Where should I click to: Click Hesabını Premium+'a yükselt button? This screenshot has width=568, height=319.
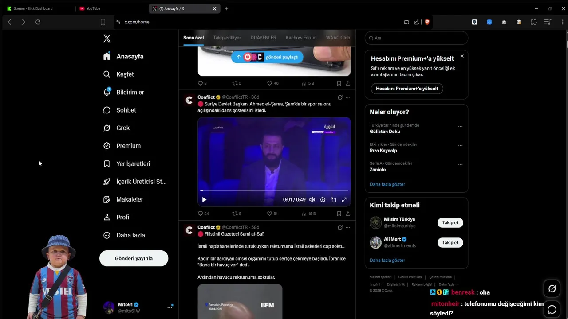pyautogui.click(x=407, y=89)
